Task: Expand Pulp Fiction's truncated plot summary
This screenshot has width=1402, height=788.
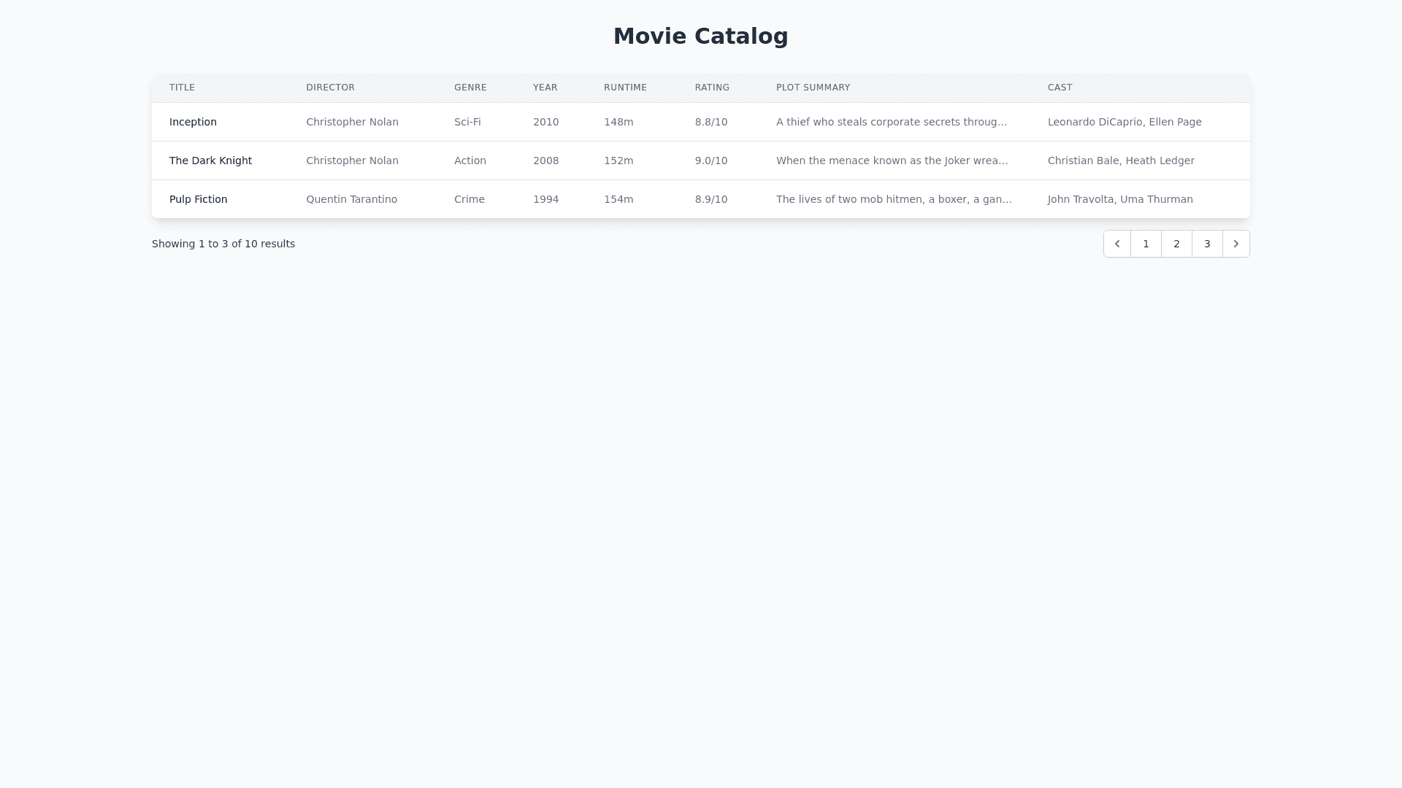Action: point(894,199)
